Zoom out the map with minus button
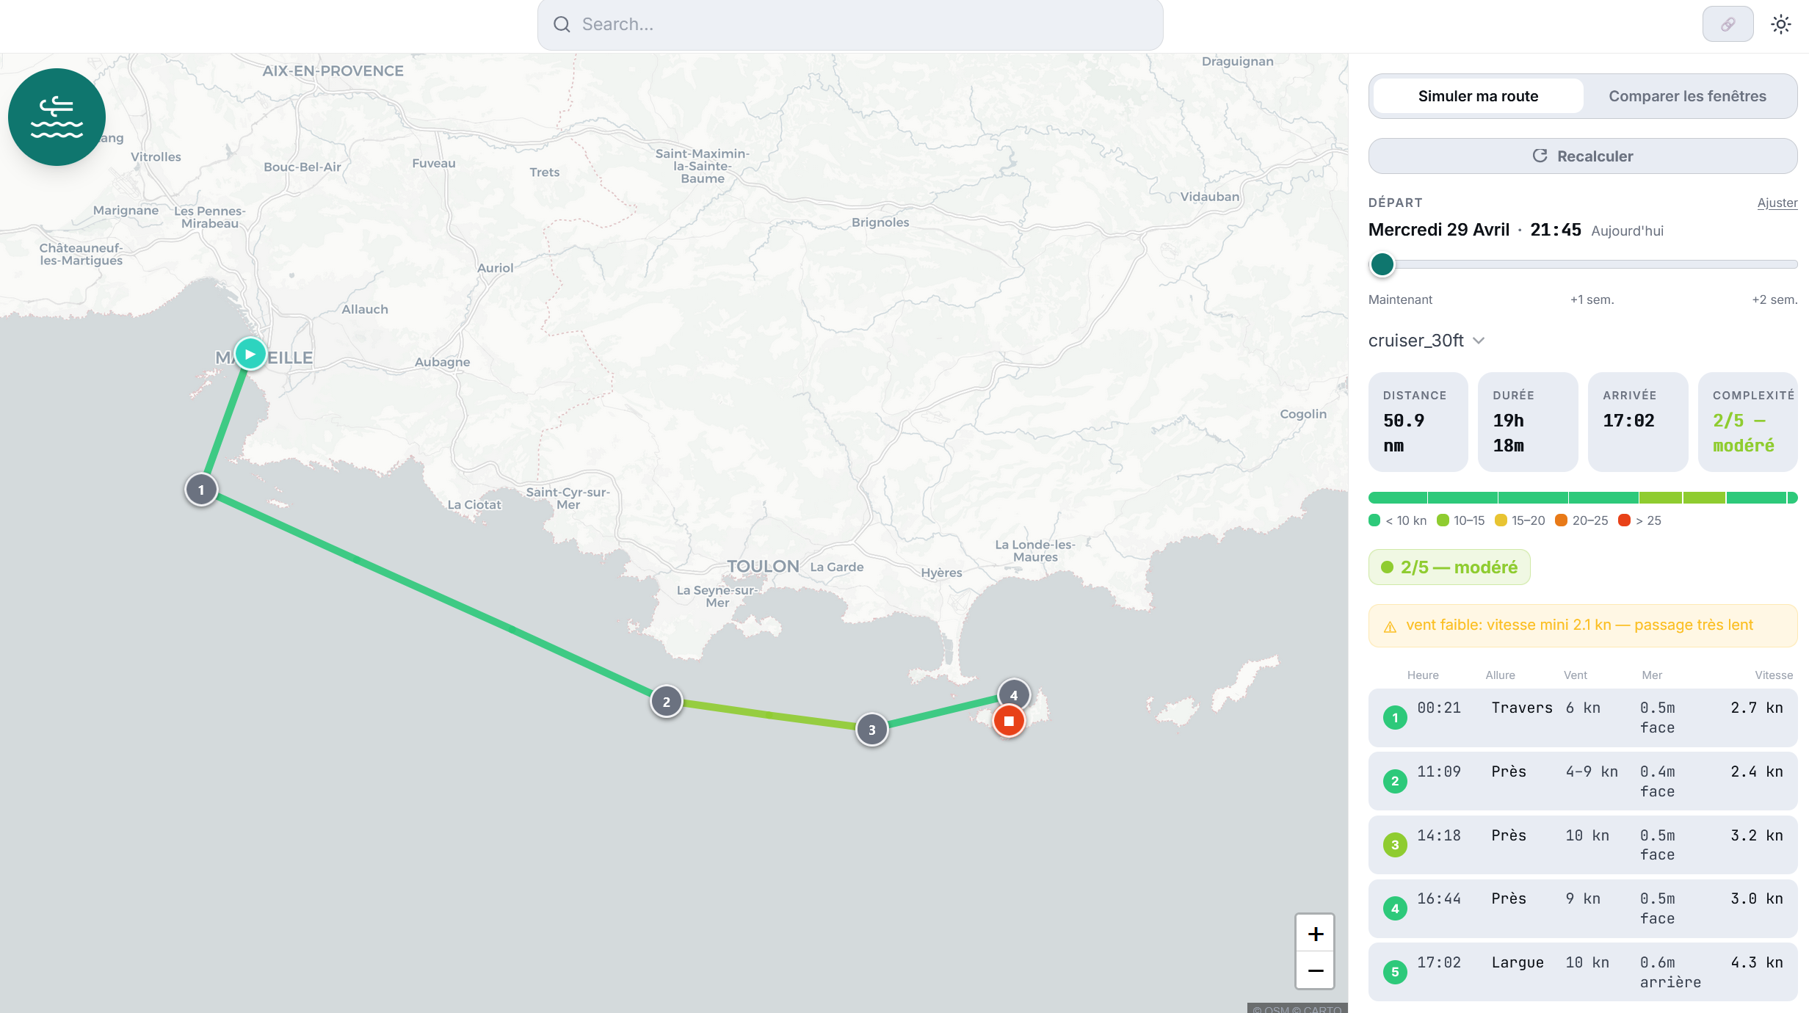The width and height of the screenshot is (1809, 1013). pos(1315,970)
